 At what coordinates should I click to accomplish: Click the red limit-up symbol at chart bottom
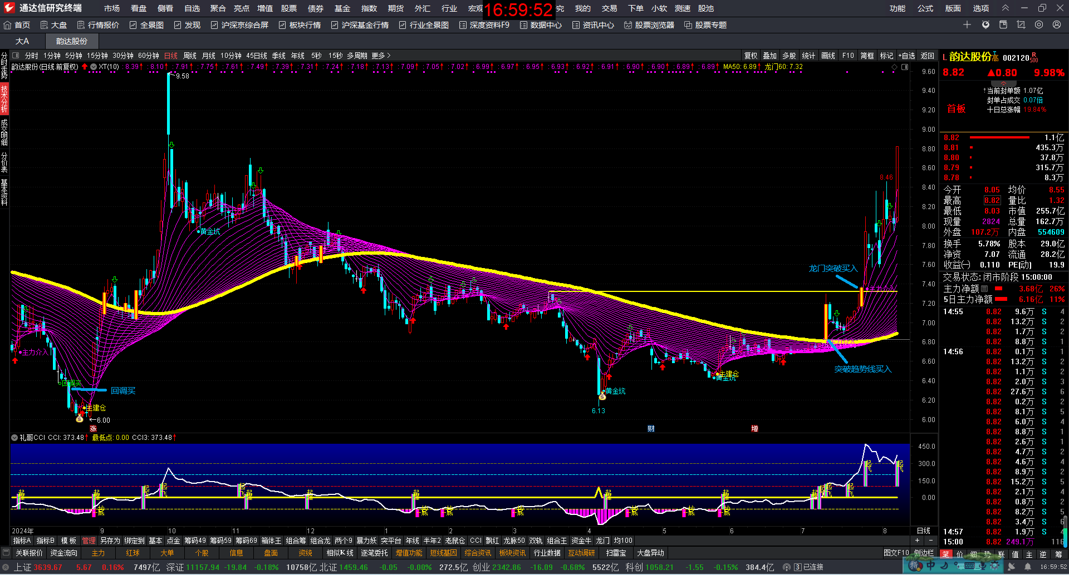coord(94,429)
